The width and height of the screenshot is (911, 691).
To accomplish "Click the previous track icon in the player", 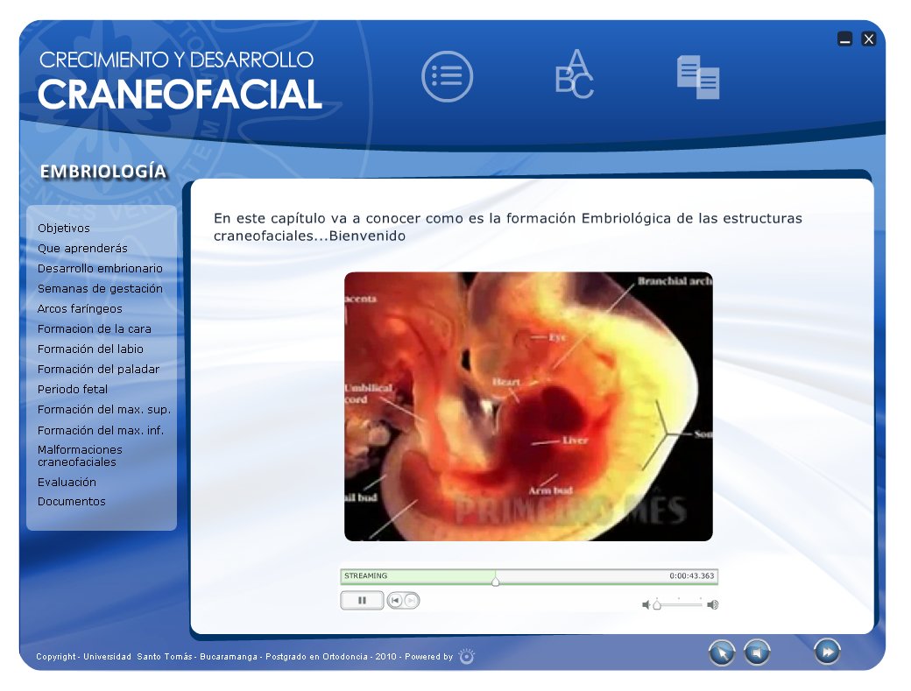I will point(397,600).
